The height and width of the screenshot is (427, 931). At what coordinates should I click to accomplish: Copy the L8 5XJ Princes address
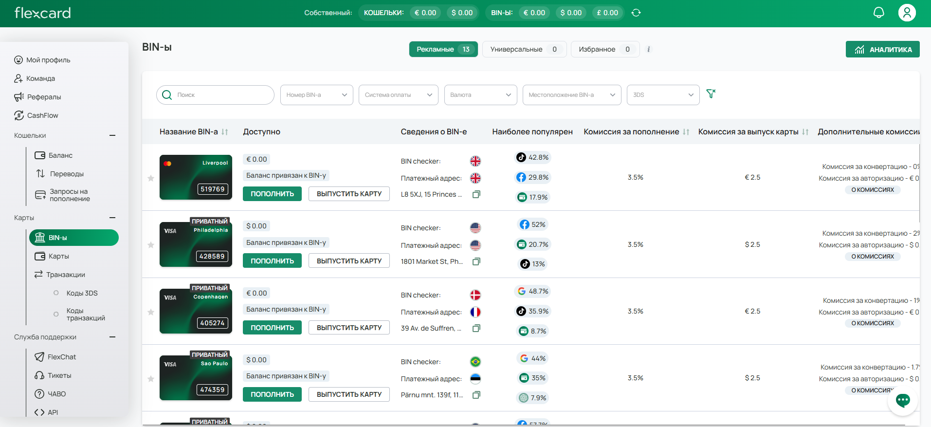click(x=476, y=194)
